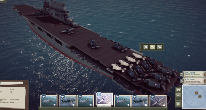Select the bomber card with club symbol

158,101
